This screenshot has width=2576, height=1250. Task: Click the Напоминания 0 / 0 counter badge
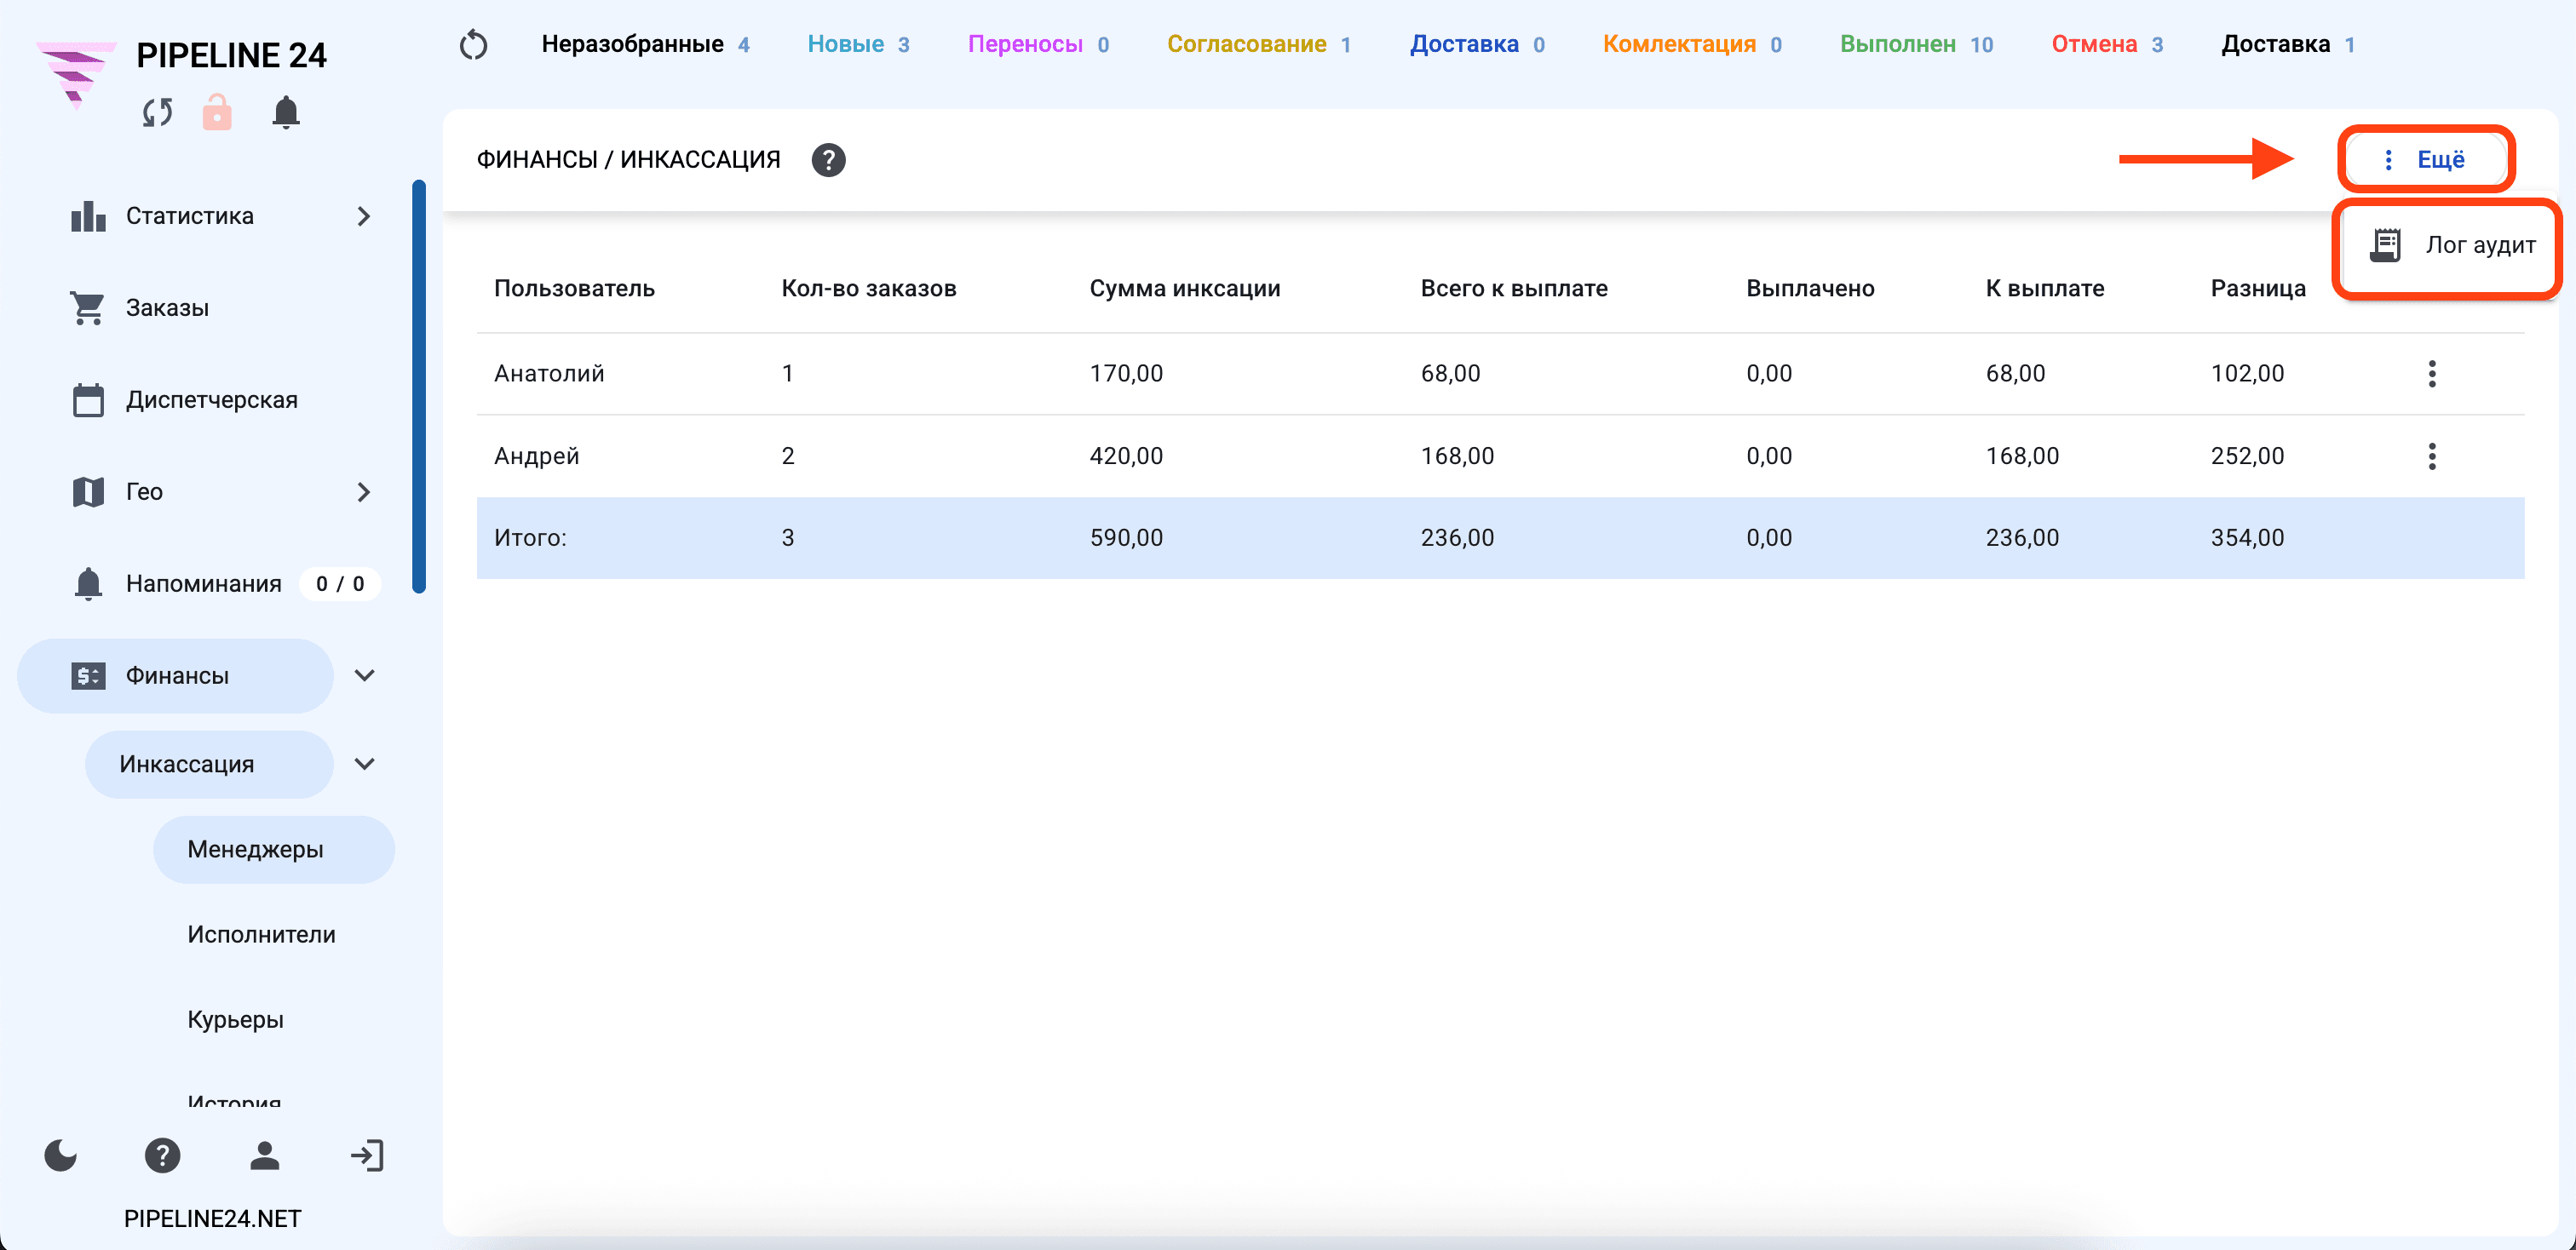pos(340,583)
